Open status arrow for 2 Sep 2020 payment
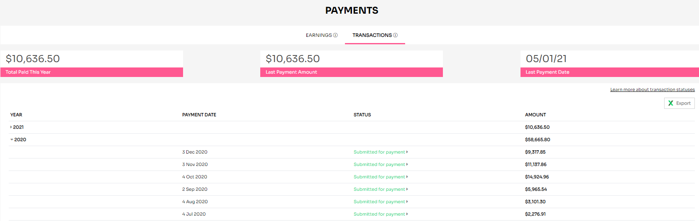This screenshot has width=699, height=221. pyautogui.click(x=407, y=189)
